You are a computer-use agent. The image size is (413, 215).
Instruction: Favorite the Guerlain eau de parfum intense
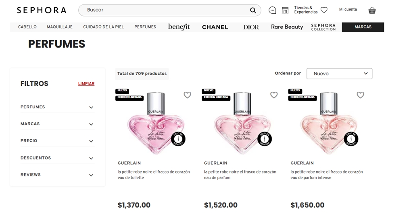360,95
